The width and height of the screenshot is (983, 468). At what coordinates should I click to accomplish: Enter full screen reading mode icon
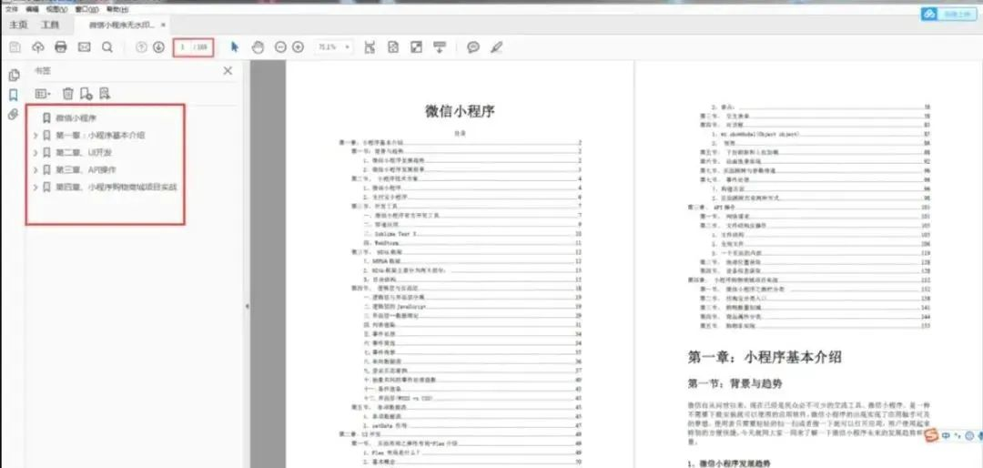[x=416, y=47]
